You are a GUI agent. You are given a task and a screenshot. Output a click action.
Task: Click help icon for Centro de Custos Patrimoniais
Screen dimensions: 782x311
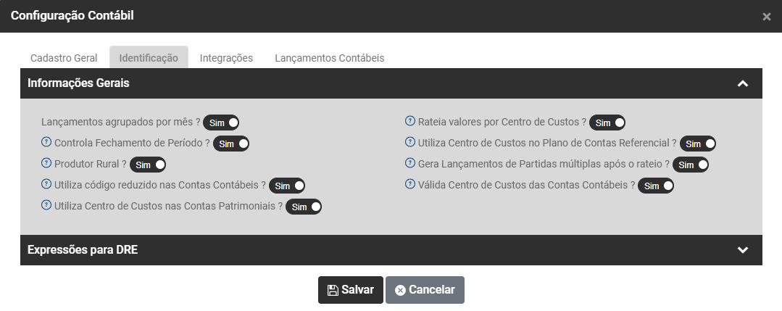47,205
